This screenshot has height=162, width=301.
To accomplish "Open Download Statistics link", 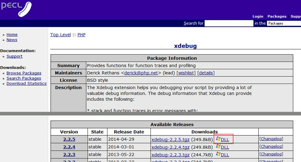I will (x=27, y=84).
